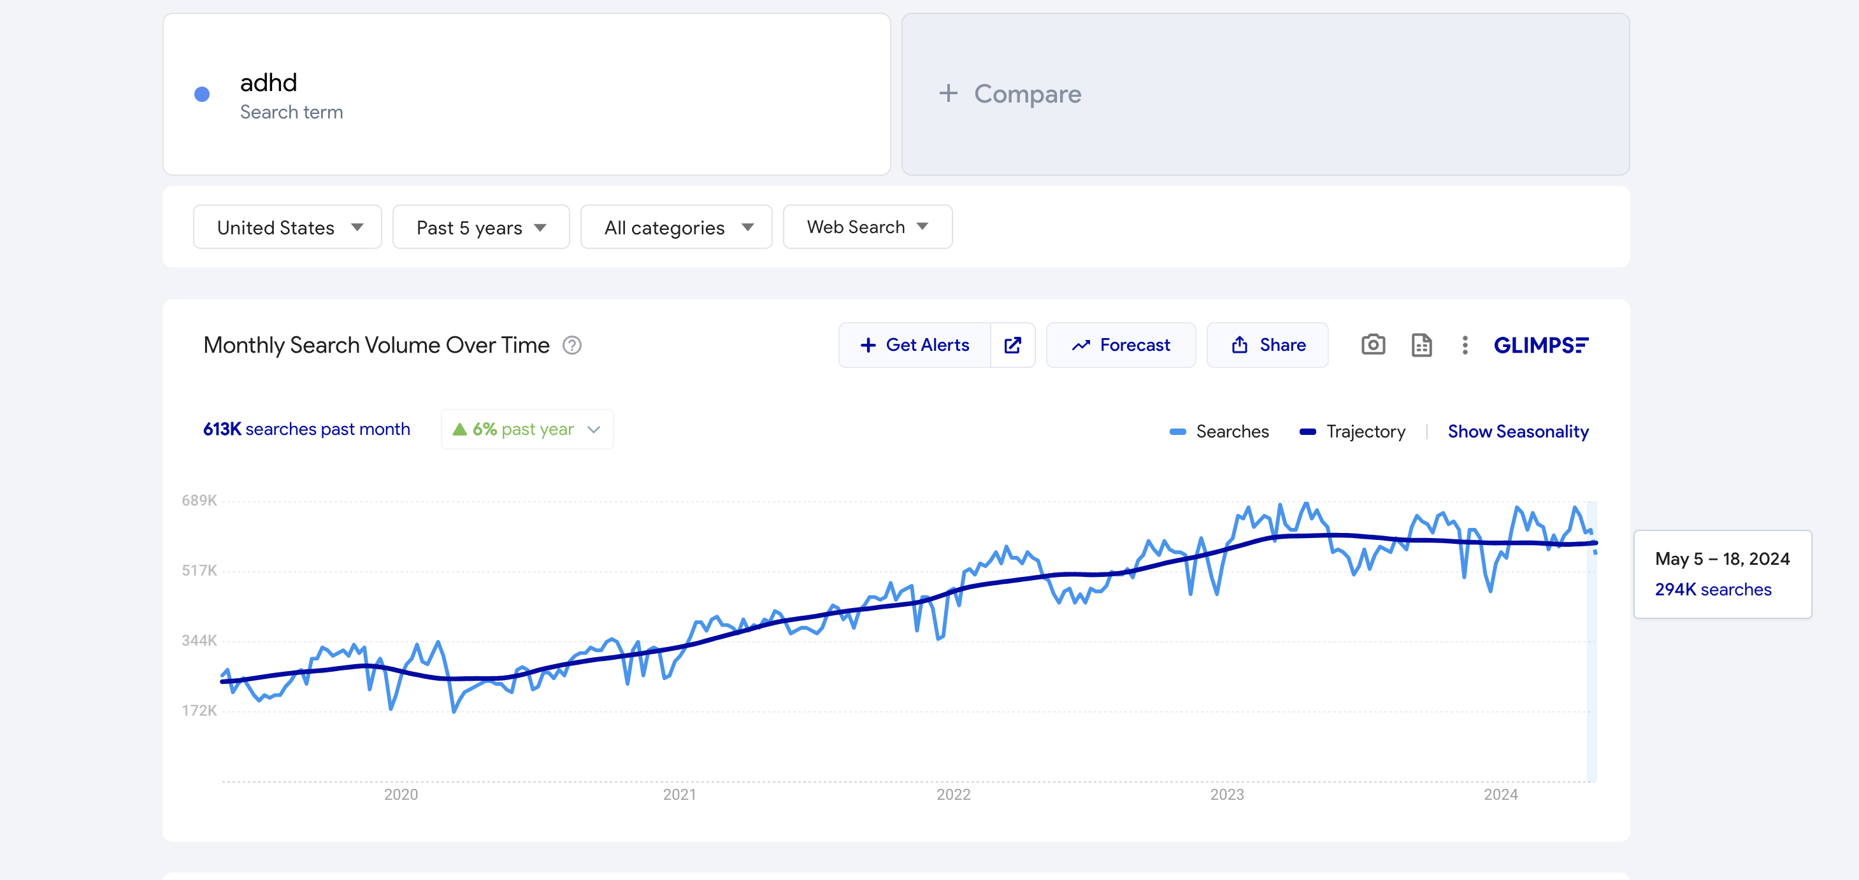Click the Get Alerts button
The image size is (1859, 880).
[x=914, y=344]
